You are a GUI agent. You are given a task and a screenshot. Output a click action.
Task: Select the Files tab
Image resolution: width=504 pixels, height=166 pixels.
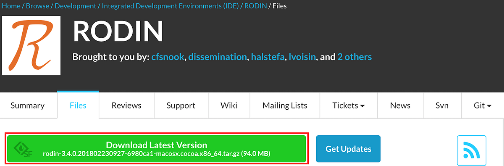click(78, 105)
